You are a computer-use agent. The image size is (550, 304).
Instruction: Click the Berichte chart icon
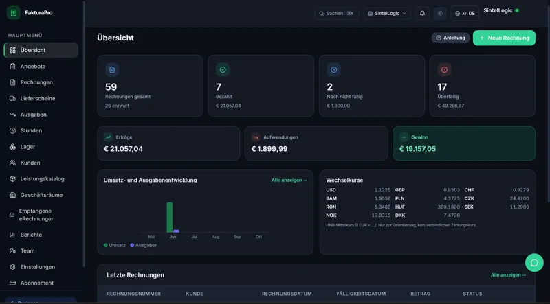[12, 235]
